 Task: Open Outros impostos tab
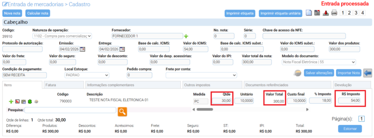pos(212,85)
